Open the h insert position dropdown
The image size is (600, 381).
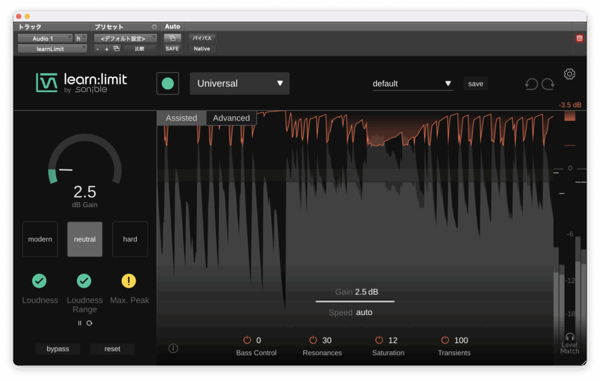click(x=80, y=38)
